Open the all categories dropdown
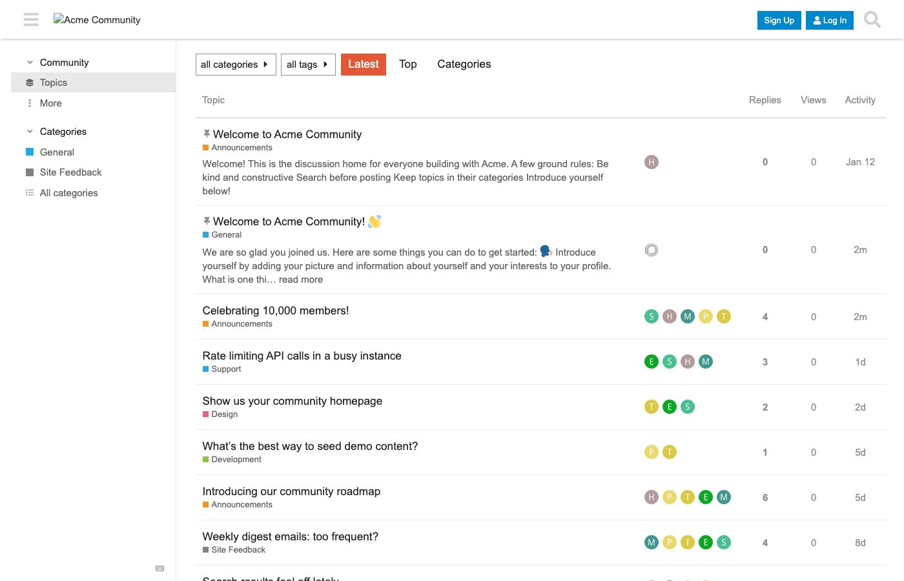Image resolution: width=904 pixels, height=581 pixels. (x=236, y=65)
